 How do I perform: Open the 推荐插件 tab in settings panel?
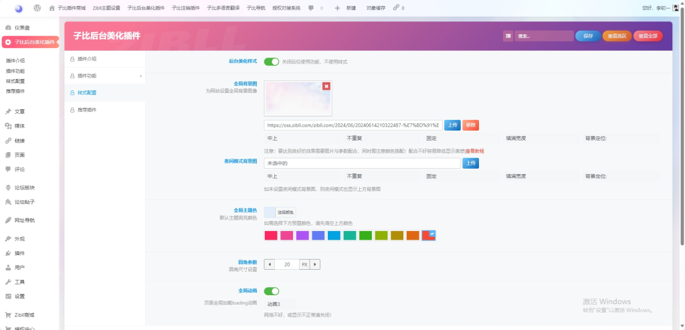[x=87, y=110]
